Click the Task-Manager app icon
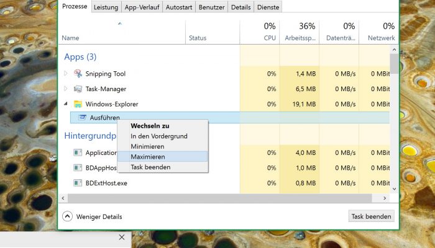The image size is (435, 248). 78,89
